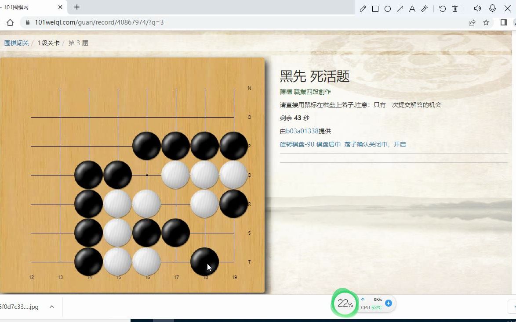Click the blue plus accelerator button
The width and height of the screenshot is (516, 322).
388,303
